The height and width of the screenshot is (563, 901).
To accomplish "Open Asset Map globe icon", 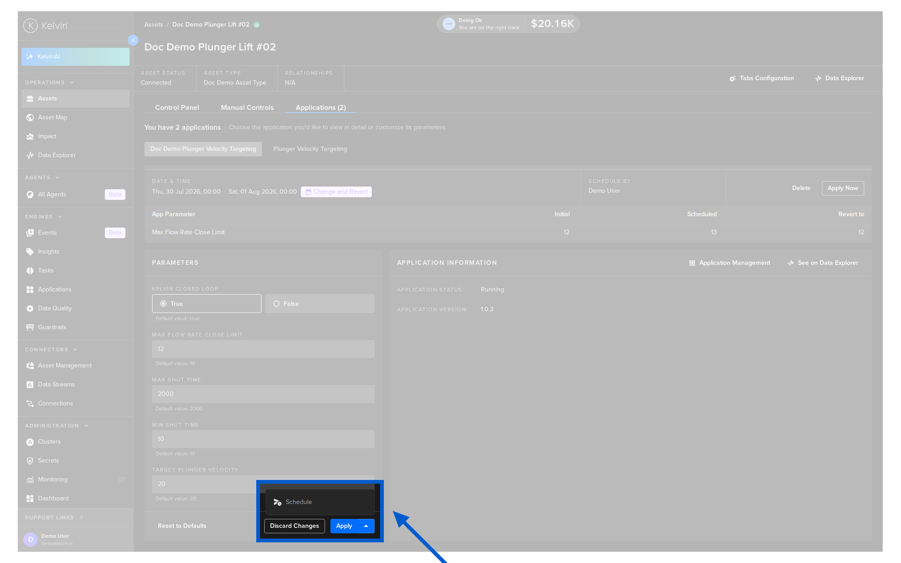I will pos(30,117).
